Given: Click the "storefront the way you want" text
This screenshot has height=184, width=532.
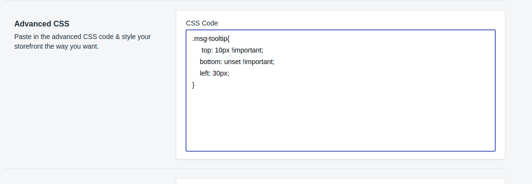Looking at the screenshot, I should pyautogui.click(x=57, y=46).
